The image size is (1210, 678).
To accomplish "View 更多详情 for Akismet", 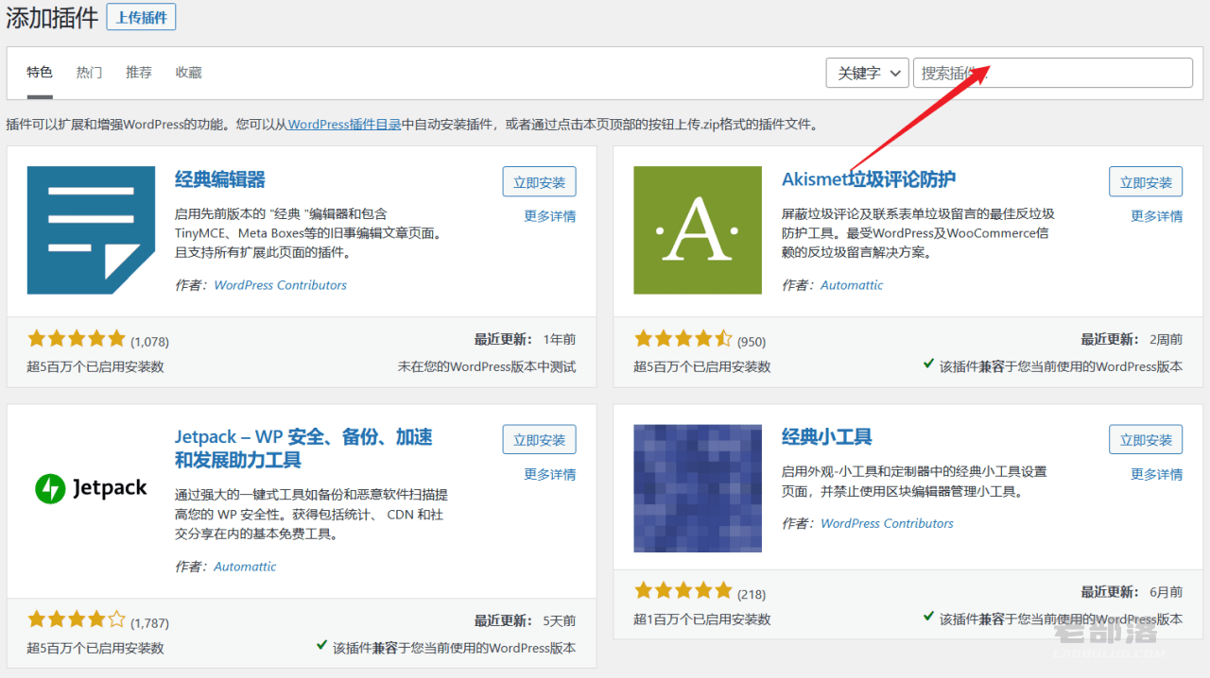I will [x=1157, y=216].
